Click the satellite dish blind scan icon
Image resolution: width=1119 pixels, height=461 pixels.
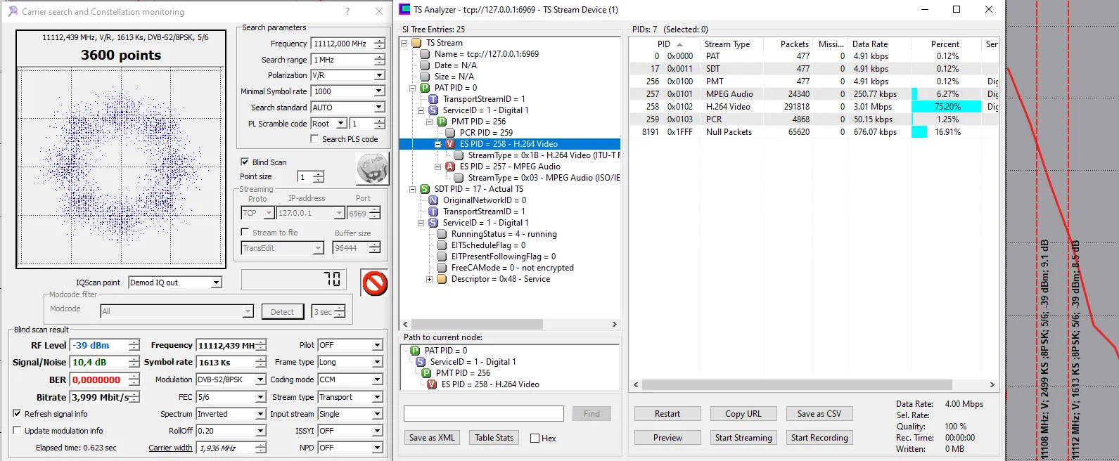[373, 169]
